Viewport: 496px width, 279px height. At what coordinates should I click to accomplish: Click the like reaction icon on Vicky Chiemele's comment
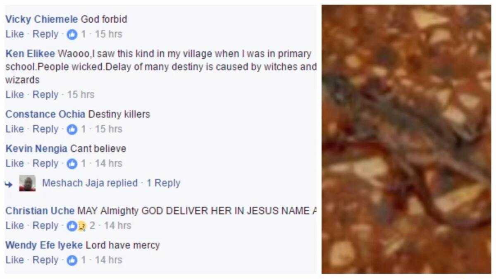coord(72,34)
